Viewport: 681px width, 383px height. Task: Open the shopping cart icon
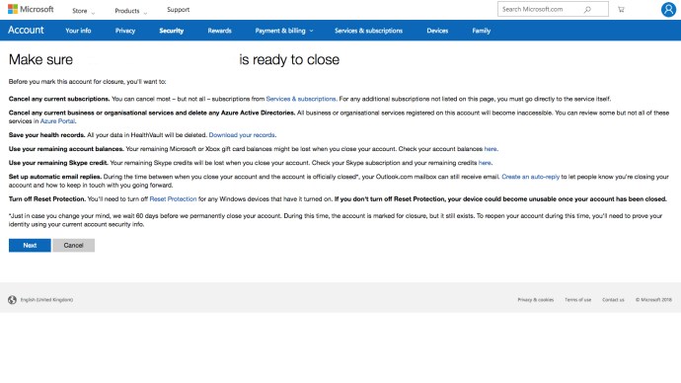pyautogui.click(x=621, y=9)
